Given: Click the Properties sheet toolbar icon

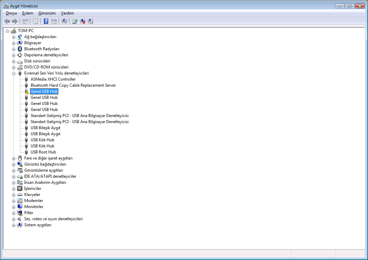Looking at the screenshot, I should (x=35, y=22).
